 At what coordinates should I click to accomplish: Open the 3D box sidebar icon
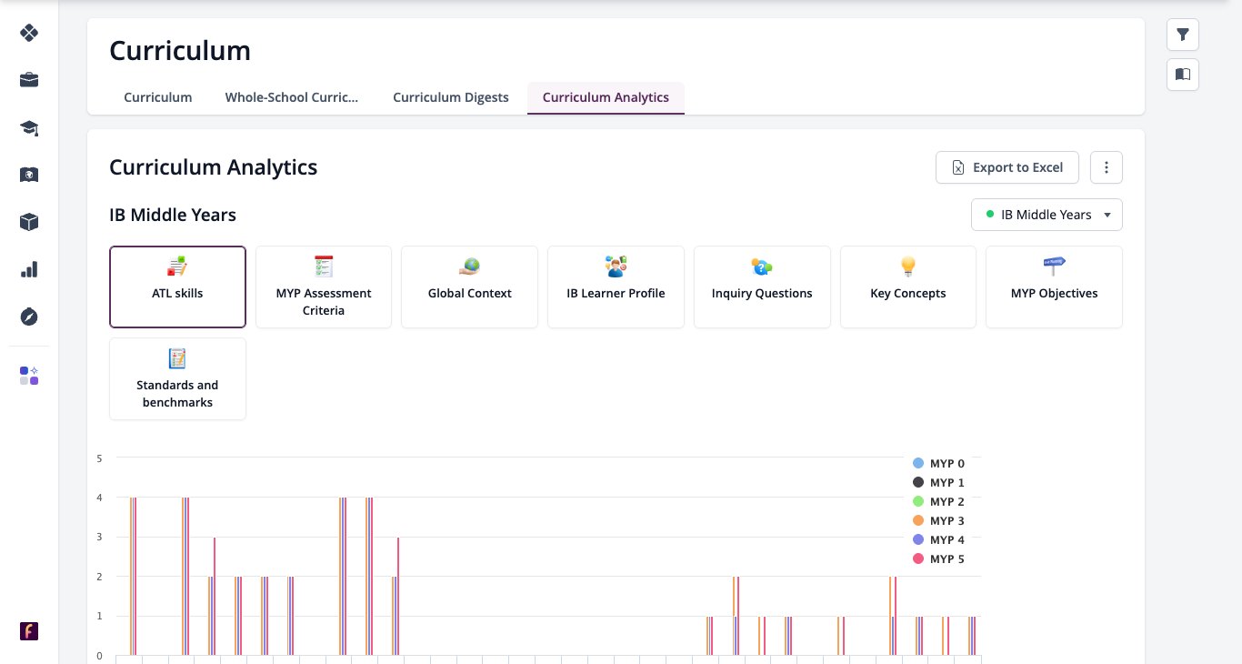[29, 222]
